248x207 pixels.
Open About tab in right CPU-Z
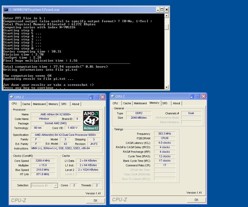point(176,103)
